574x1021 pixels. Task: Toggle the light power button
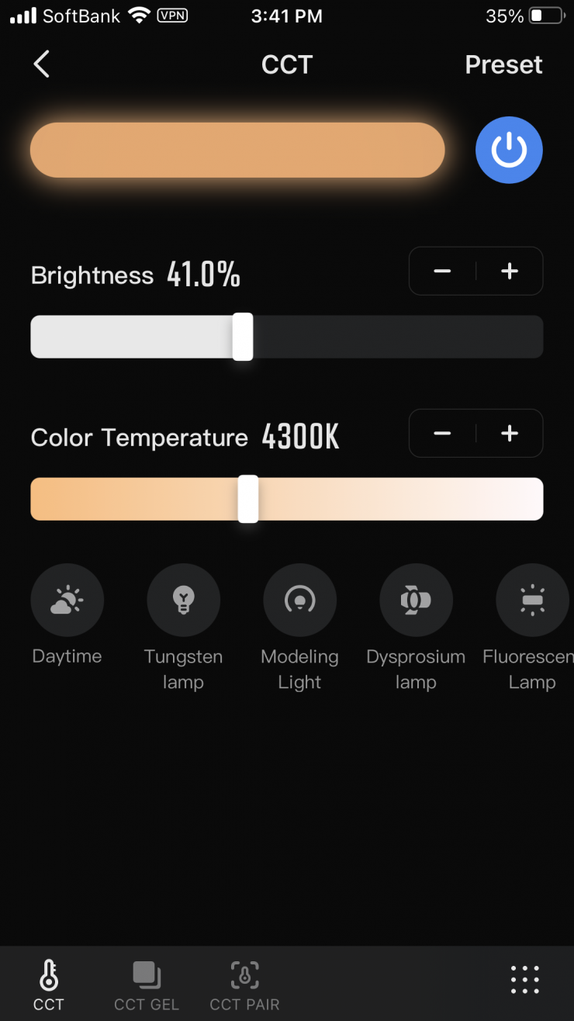click(509, 150)
